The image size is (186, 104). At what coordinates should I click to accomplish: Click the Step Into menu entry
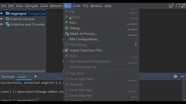point(101,84)
